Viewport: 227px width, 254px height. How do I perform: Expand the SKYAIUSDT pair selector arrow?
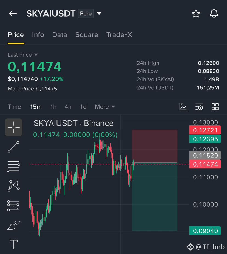(x=99, y=13)
